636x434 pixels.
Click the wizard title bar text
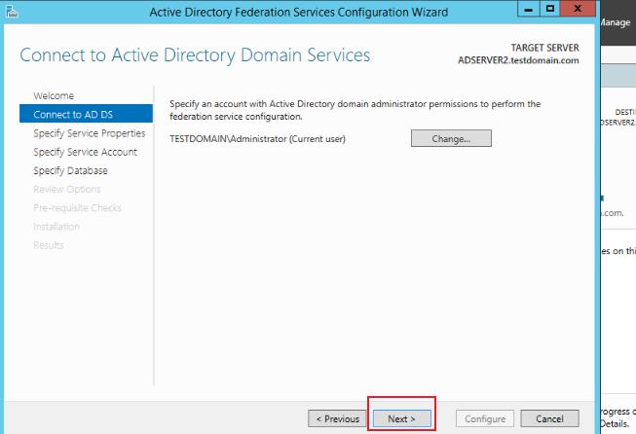(299, 12)
